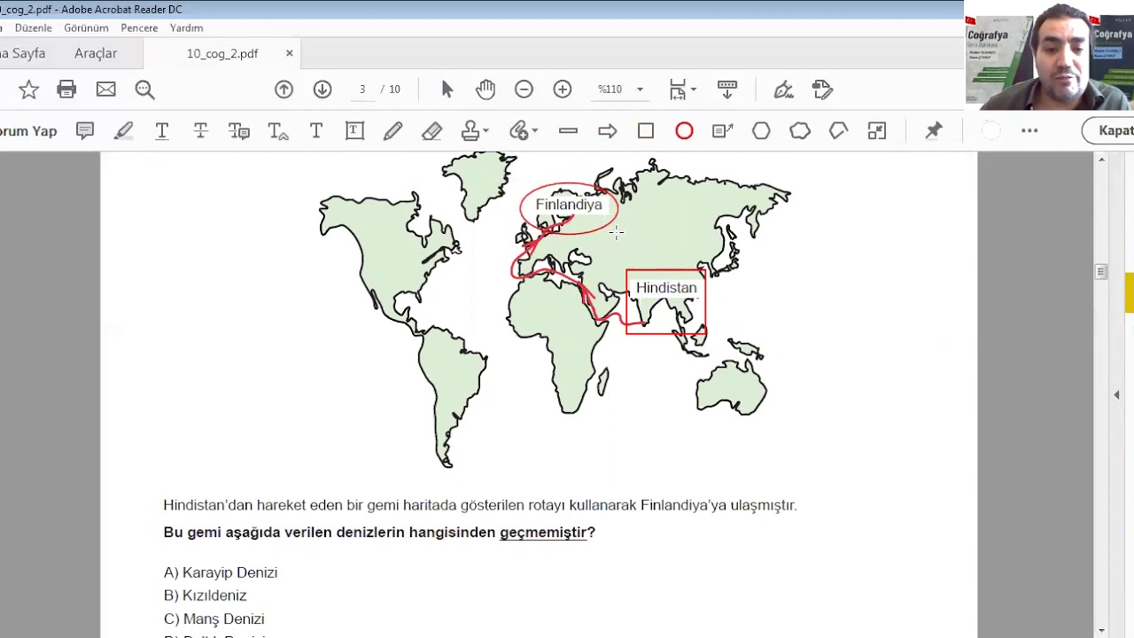Select the text box tool
The image size is (1134, 638).
click(x=354, y=131)
